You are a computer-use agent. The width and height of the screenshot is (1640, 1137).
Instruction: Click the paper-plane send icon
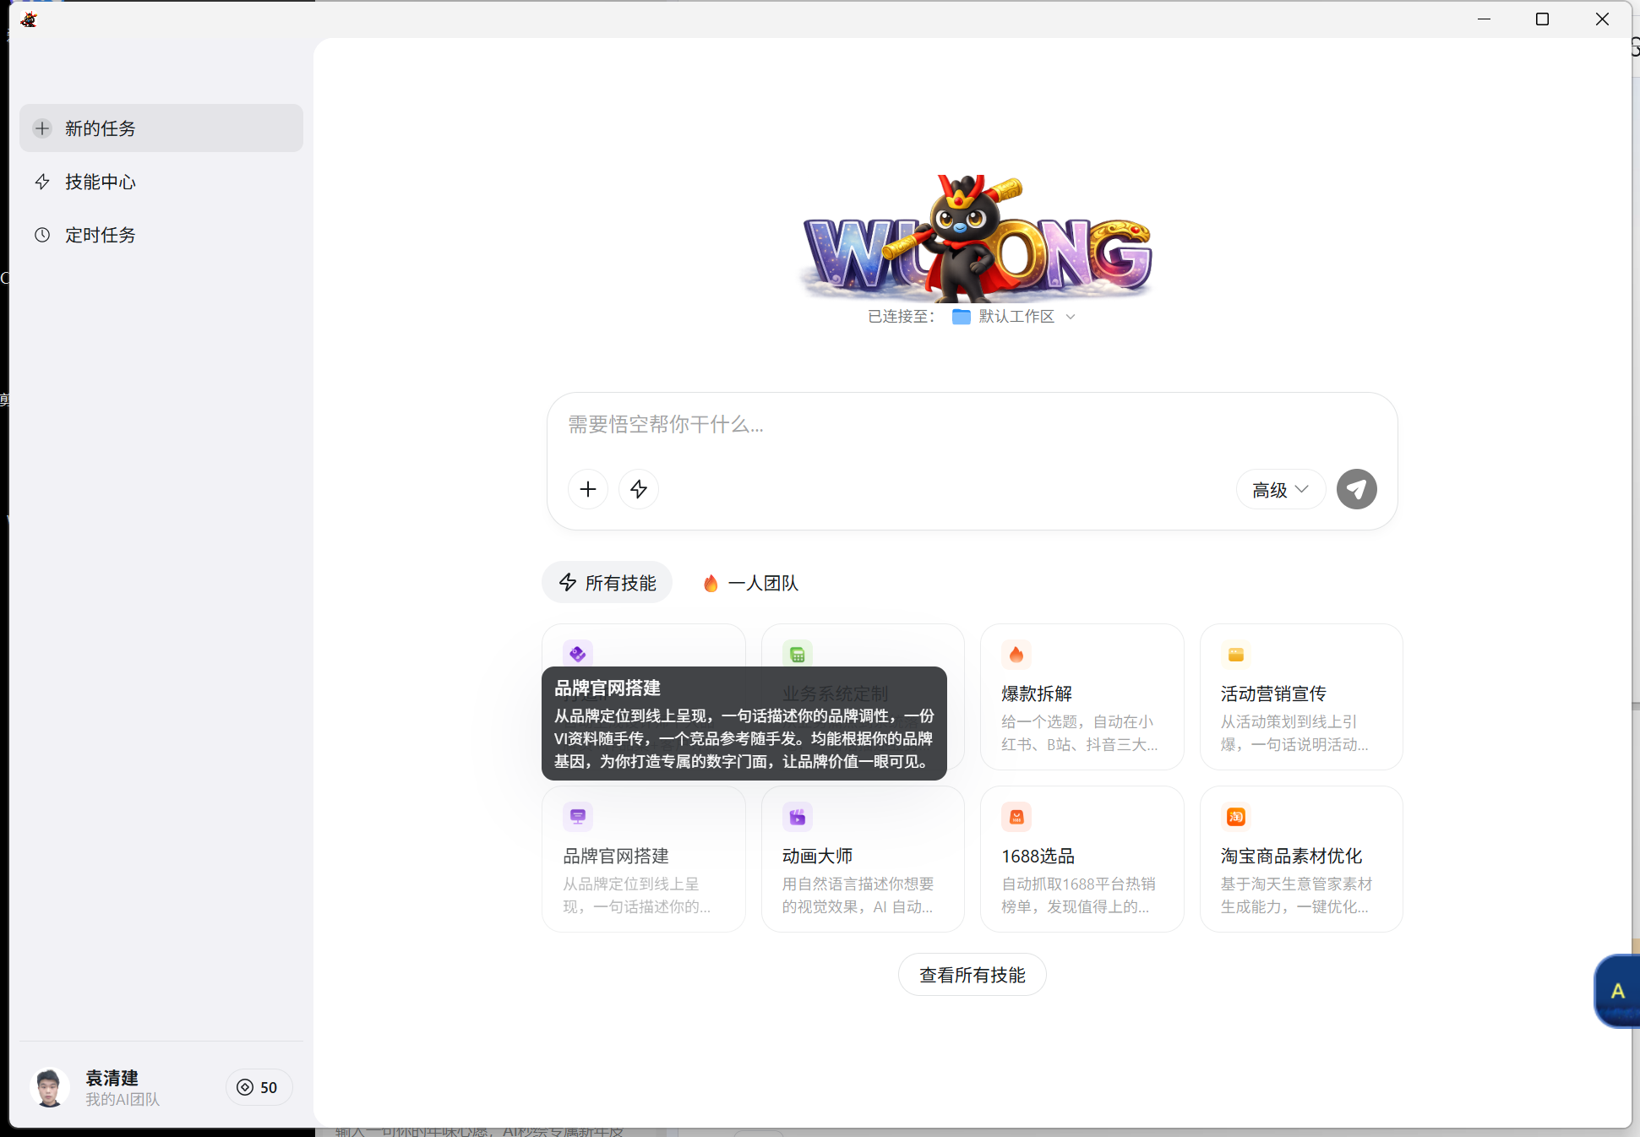pyautogui.click(x=1356, y=489)
